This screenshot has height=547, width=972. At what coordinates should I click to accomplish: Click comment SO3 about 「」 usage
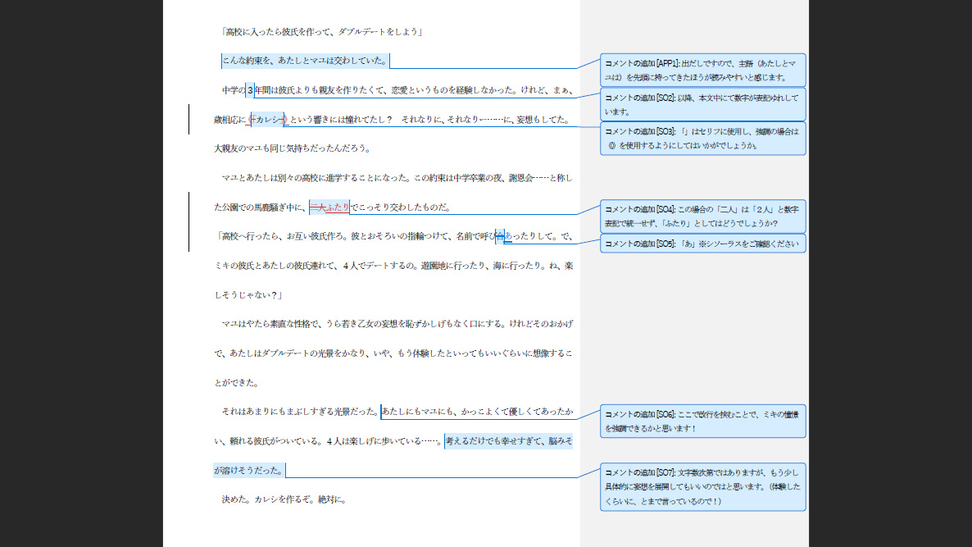coord(702,138)
